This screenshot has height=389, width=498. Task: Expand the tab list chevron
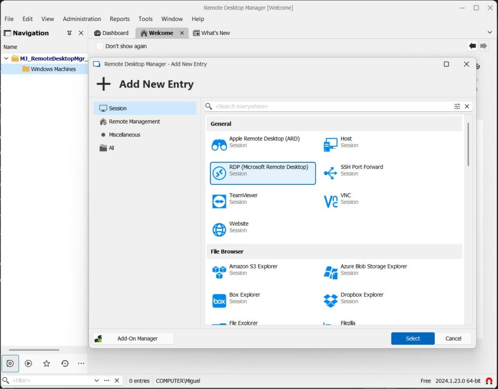[x=489, y=33]
